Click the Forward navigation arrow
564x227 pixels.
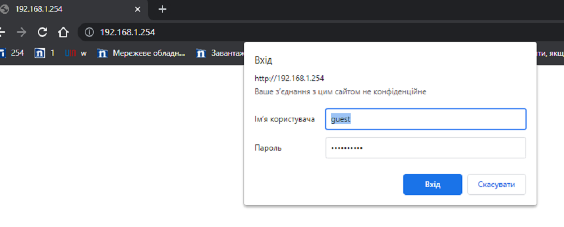click(22, 32)
